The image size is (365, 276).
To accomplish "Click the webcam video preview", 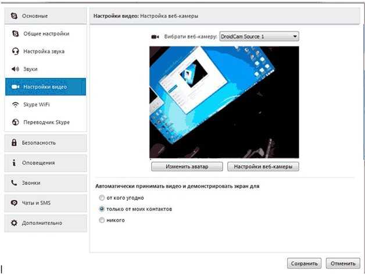I will tap(224, 102).
